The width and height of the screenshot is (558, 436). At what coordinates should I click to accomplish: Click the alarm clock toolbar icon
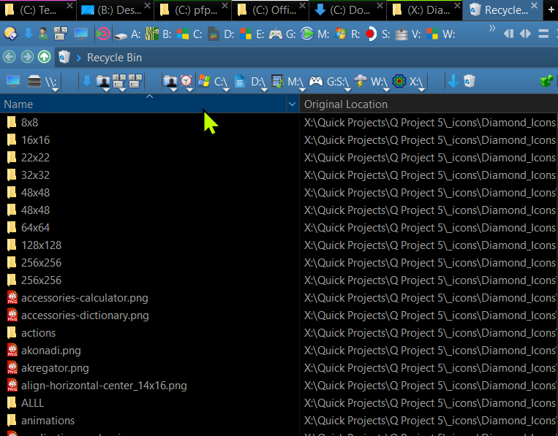[x=187, y=81]
